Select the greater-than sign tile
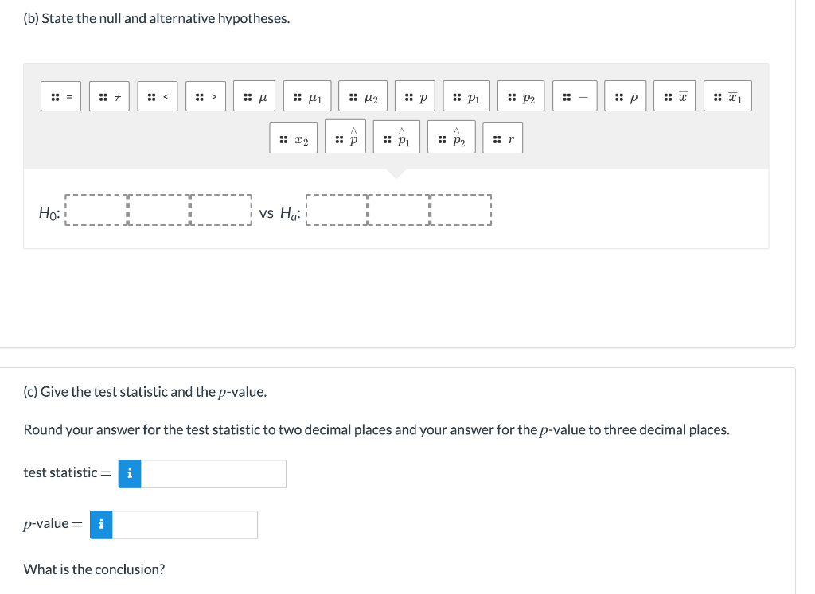 (206, 96)
